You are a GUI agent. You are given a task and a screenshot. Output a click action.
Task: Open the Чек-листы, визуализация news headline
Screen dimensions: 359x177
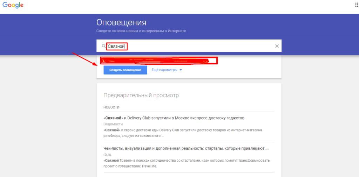(186, 148)
